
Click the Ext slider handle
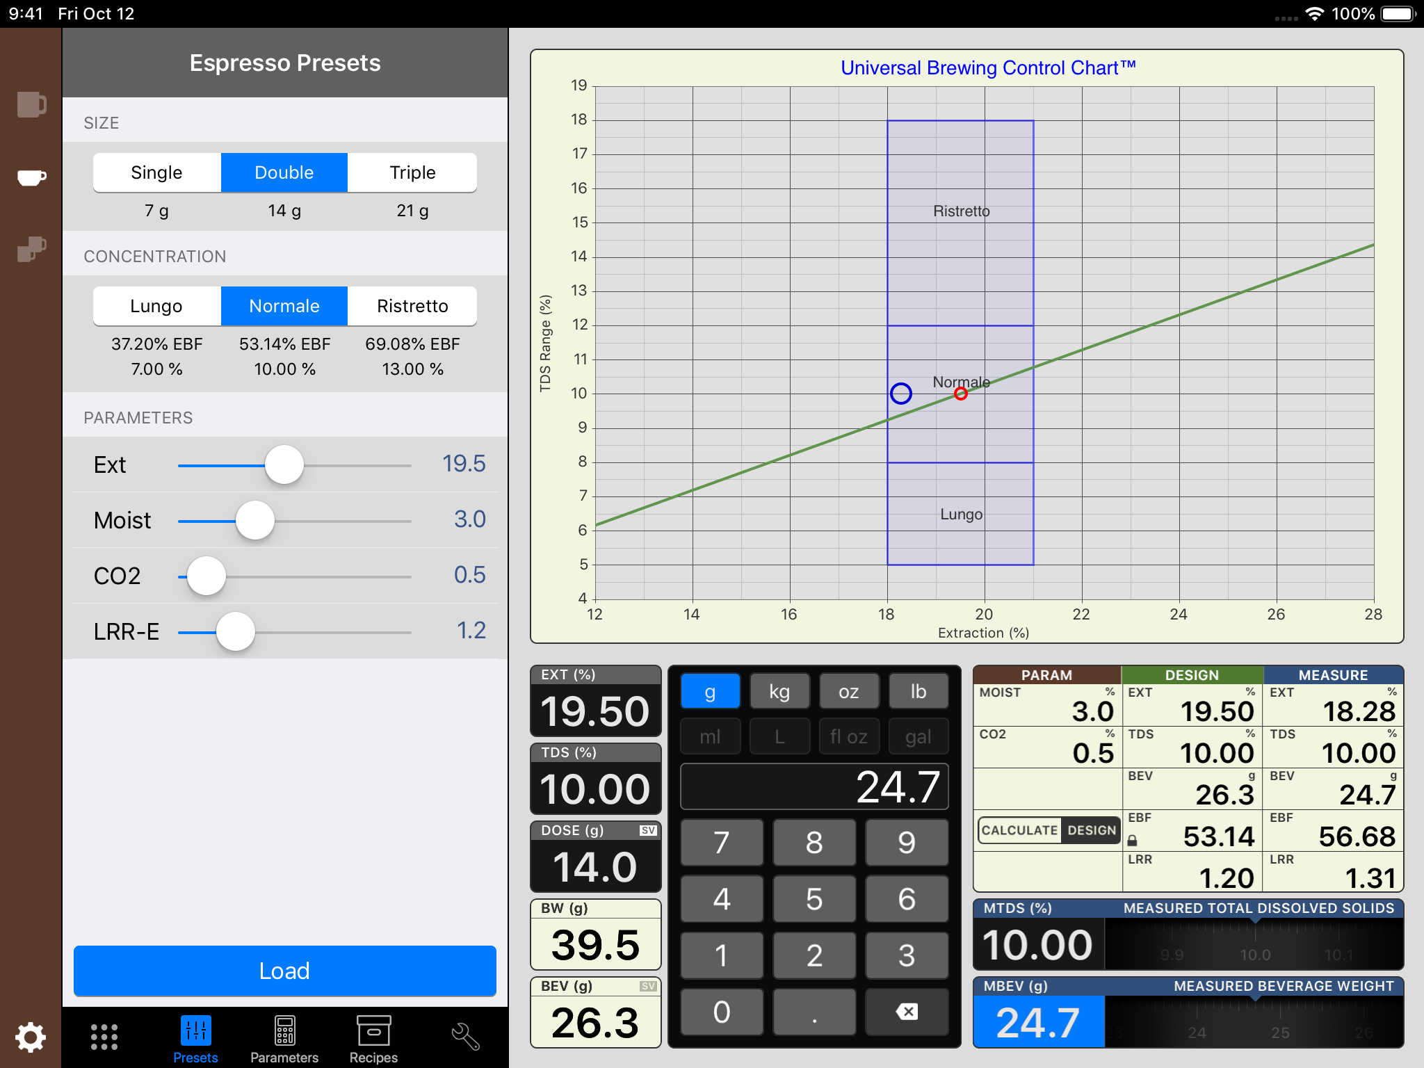coord(284,464)
